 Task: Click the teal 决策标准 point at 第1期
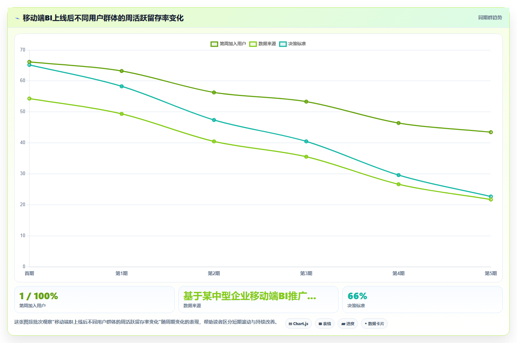coord(121,86)
